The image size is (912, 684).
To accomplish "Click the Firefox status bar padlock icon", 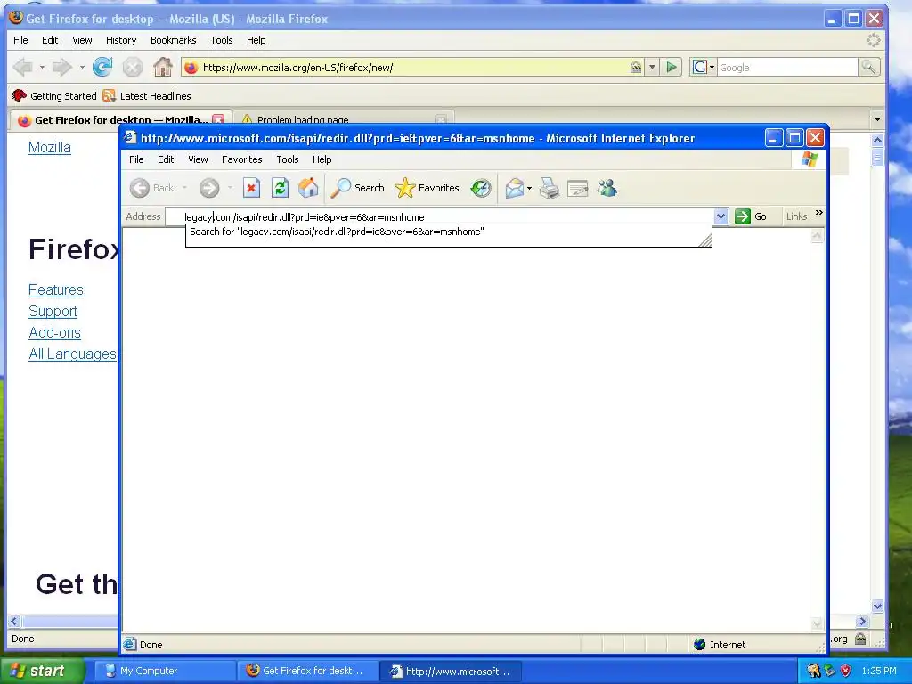I will [x=860, y=639].
